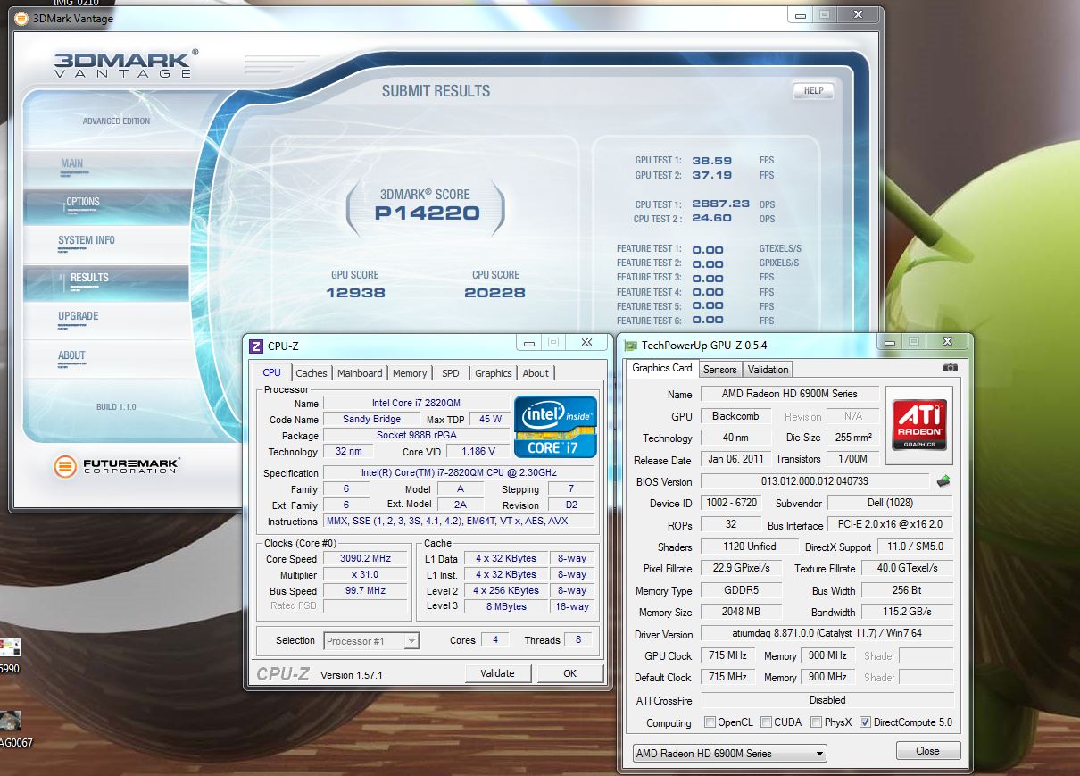Viewport: 1080px width, 776px height.
Task: Click the processor name field "Intel Core i7 2820QM"
Action: pos(416,403)
